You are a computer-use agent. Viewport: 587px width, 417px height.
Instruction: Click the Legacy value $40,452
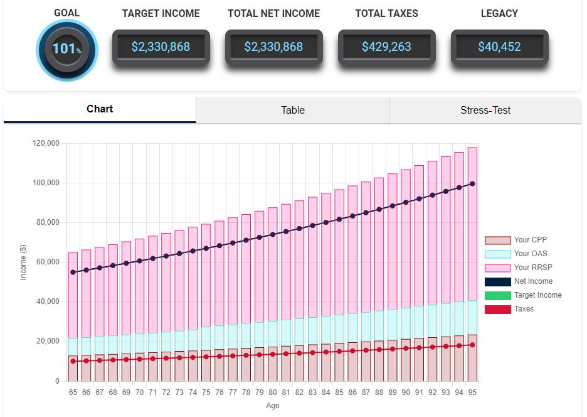(x=499, y=47)
